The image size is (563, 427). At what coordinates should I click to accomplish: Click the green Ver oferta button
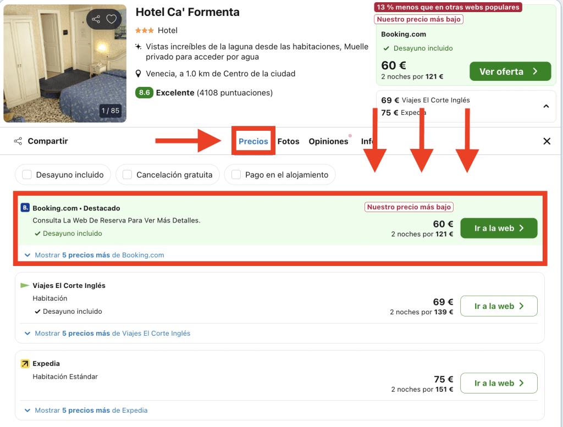[510, 71]
